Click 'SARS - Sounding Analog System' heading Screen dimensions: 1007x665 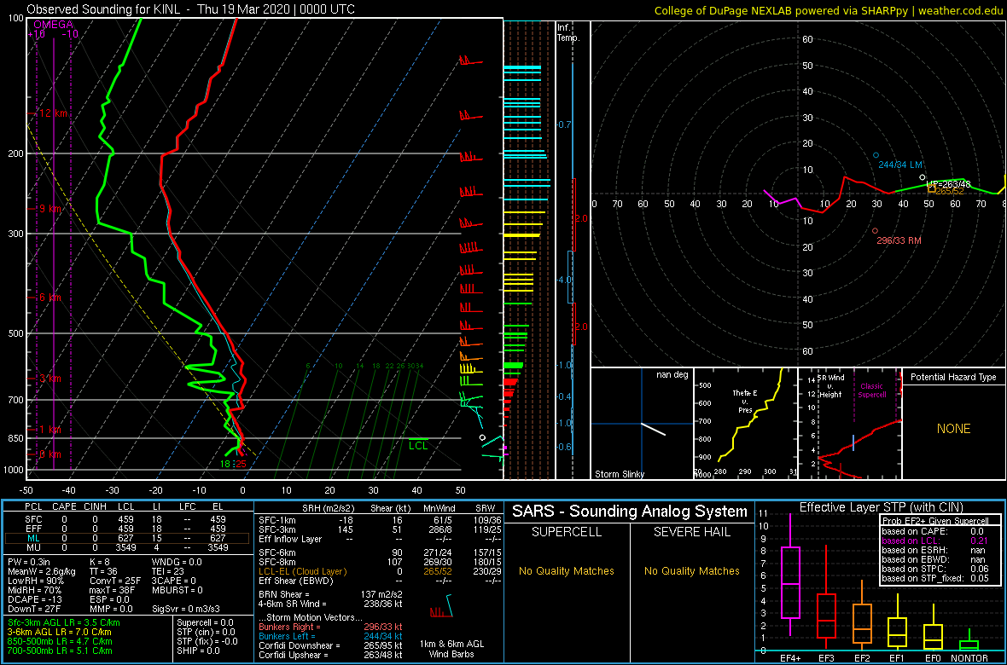(630, 512)
